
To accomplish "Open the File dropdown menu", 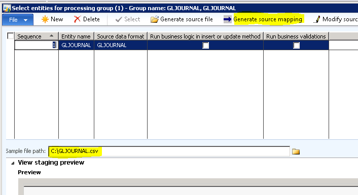I will 18,20.
